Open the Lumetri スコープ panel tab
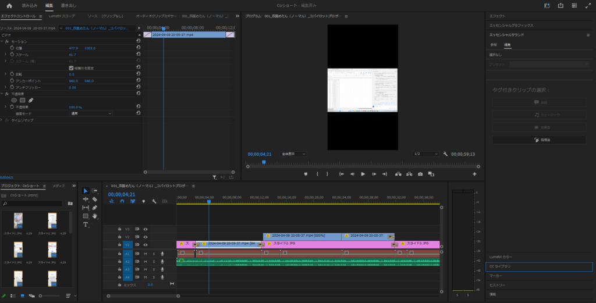This screenshot has width=596, height=303. (62, 16)
